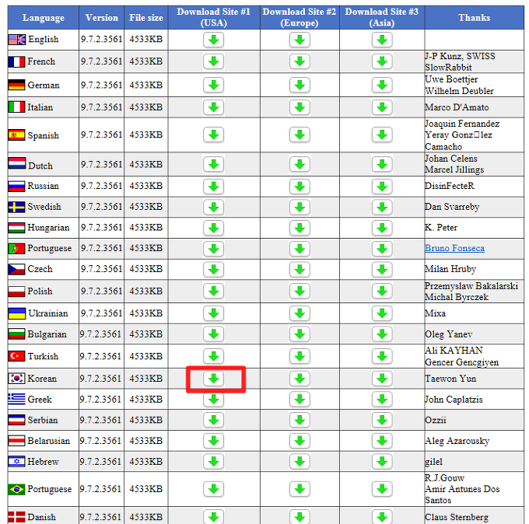Download Swedish version from Asia site
Viewport: 529px width, 524px height.
pyautogui.click(x=382, y=207)
